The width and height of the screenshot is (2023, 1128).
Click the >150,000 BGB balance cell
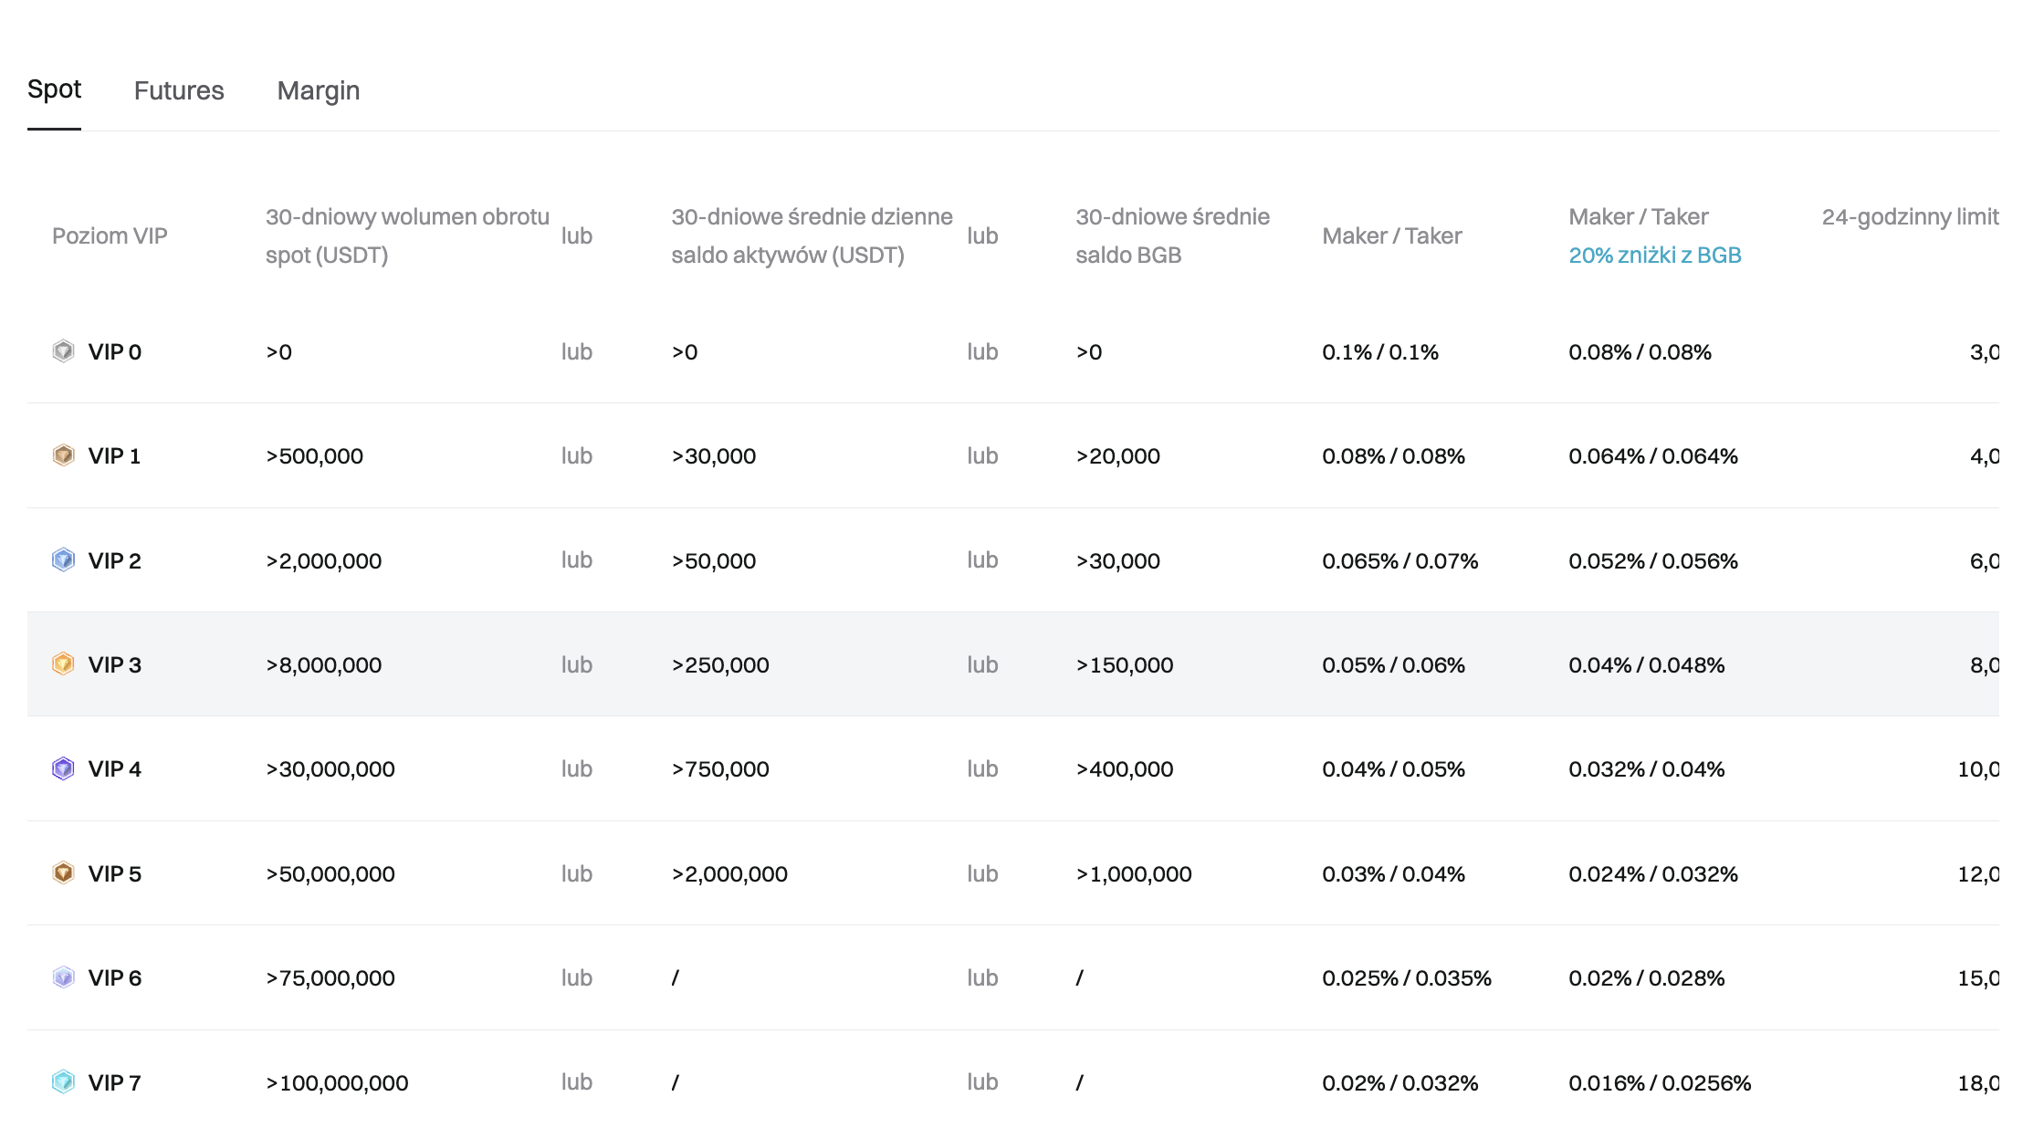tap(1125, 665)
